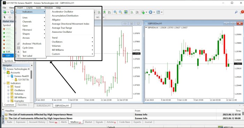Open the Account History tab
244x128 pixels.
(x=37, y=122)
